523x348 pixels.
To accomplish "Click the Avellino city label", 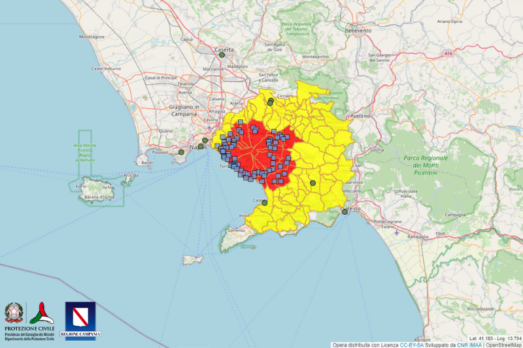I will point(360,116).
